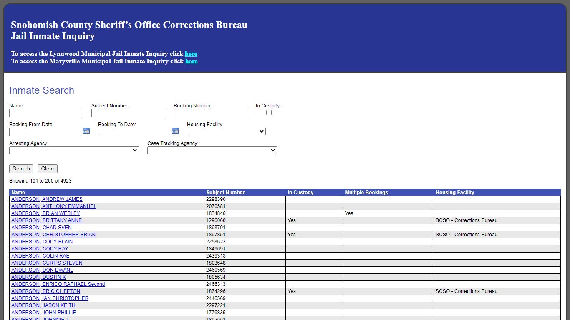570x320 pixels.
Task: Select subject number 2460569 cell
Action: pyautogui.click(x=245, y=270)
